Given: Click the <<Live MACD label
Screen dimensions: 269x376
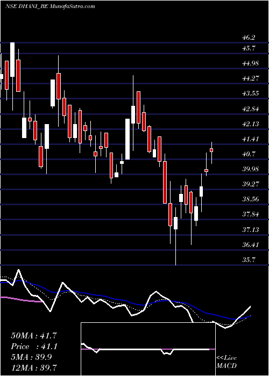Looking at the screenshot, I should (226, 361).
